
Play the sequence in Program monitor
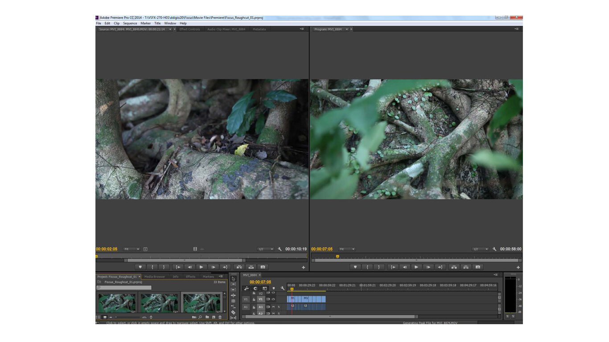point(416,267)
